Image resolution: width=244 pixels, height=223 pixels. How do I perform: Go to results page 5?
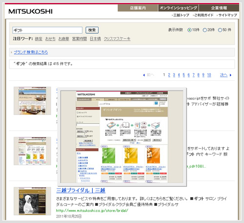coord(183,75)
